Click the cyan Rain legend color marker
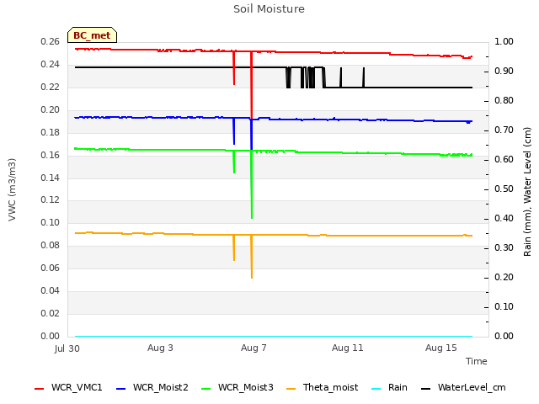The image size is (539, 404). (376, 389)
